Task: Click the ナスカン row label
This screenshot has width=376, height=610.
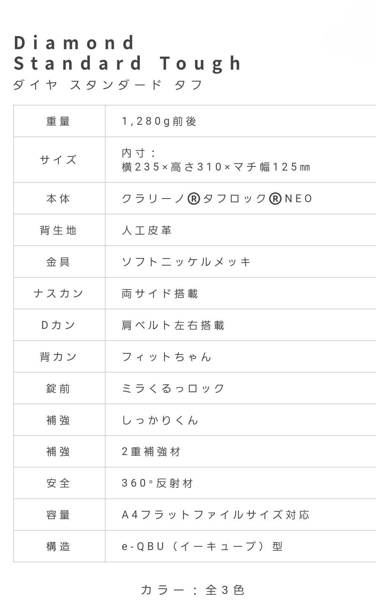Action: point(59,294)
